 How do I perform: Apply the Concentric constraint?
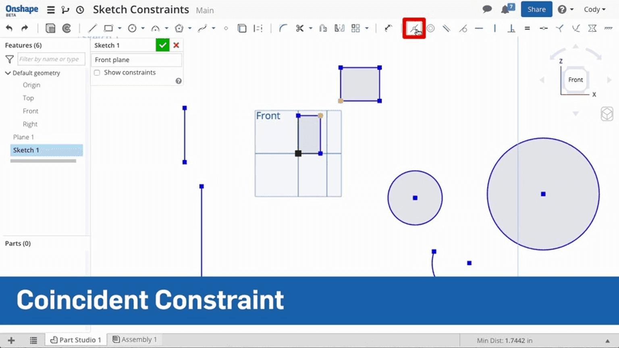pyautogui.click(x=430, y=28)
